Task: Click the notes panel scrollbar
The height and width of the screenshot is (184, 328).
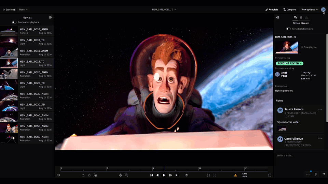Action: click(x=327, y=78)
